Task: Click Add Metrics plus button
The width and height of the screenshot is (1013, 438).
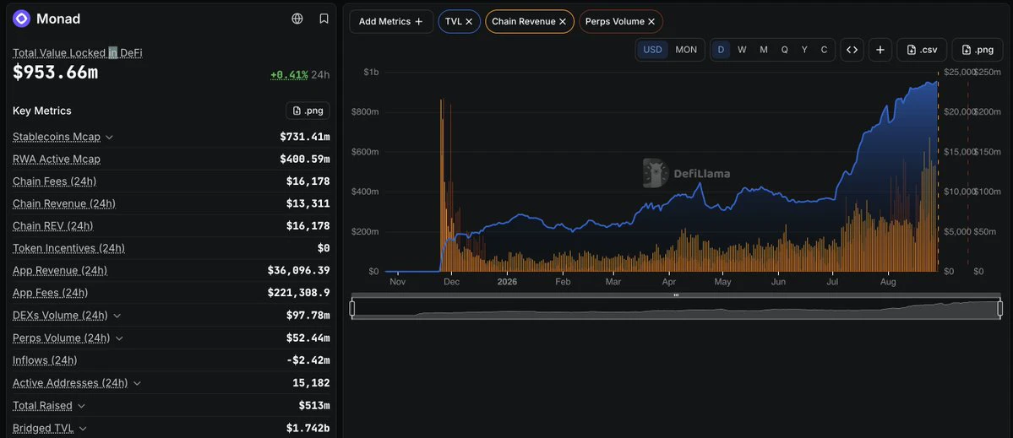Action: [391, 21]
